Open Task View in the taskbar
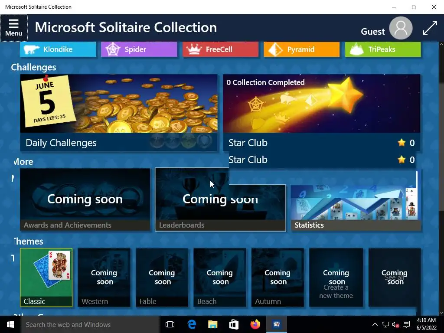Viewport: 444px width, 333px height. 170,324
